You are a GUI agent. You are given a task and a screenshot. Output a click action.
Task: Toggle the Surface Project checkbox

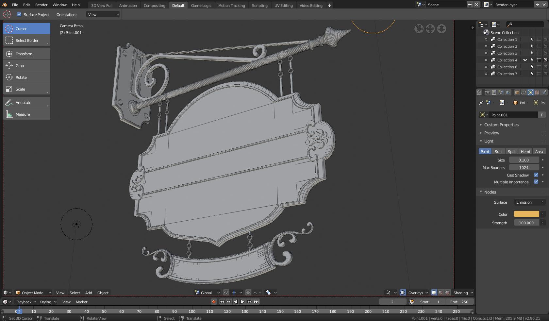[19, 14]
